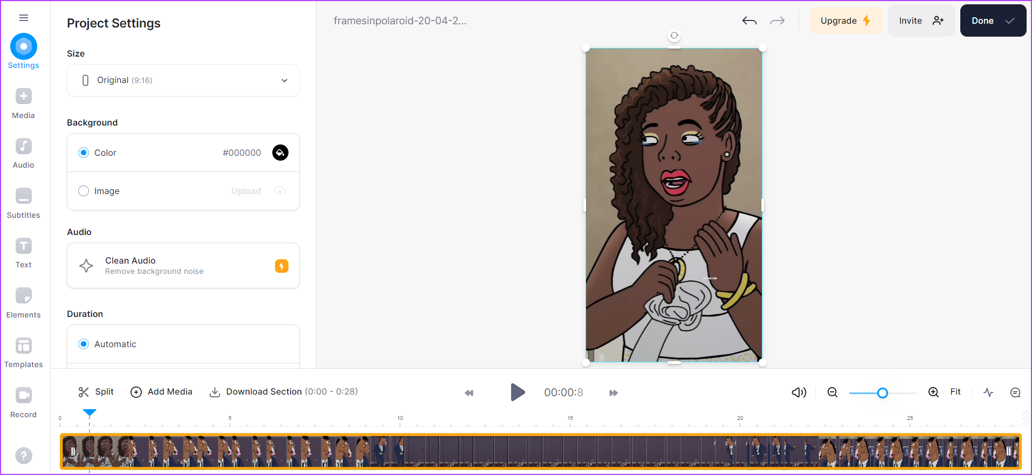Click the Done button

(x=993, y=20)
